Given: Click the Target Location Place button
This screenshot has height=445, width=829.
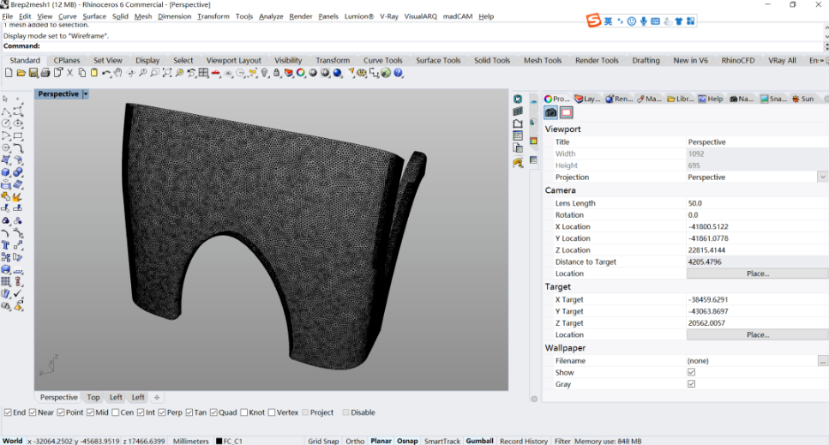Looking at the screenshot, I should click(x=757, y=335).
